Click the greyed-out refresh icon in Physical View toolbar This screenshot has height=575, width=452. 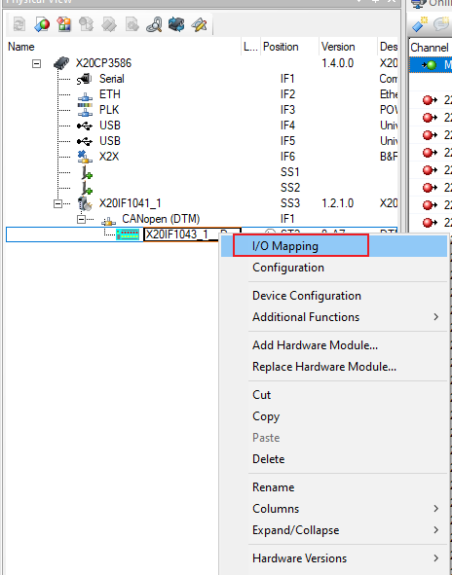[19, 24]
